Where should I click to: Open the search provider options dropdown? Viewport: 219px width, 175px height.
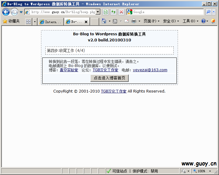tap(214, 12)
